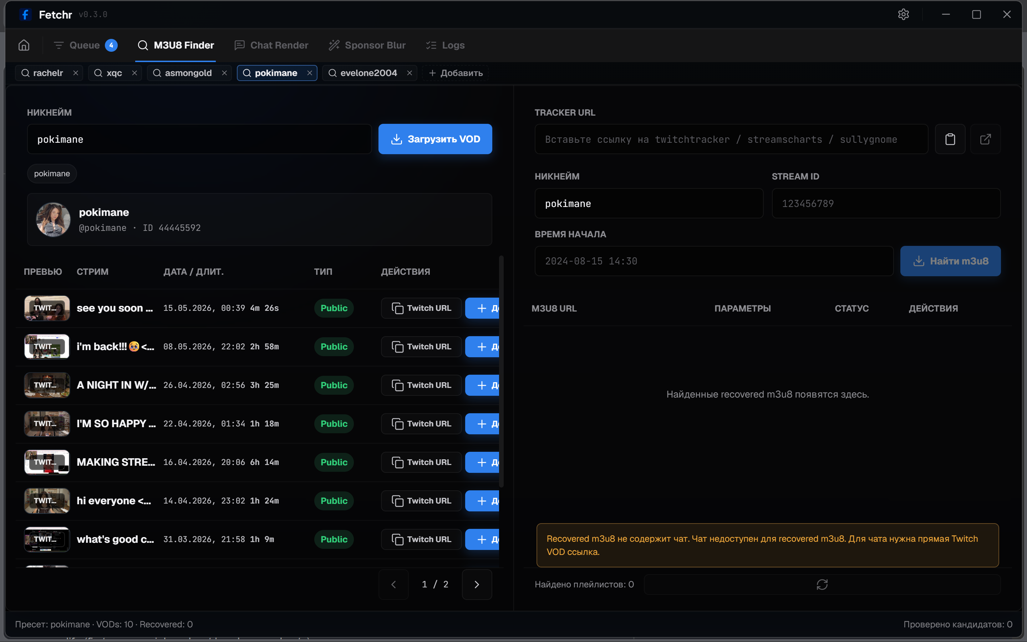Add 'i'm back!!!' VOD to queue

tap(483, 347)
